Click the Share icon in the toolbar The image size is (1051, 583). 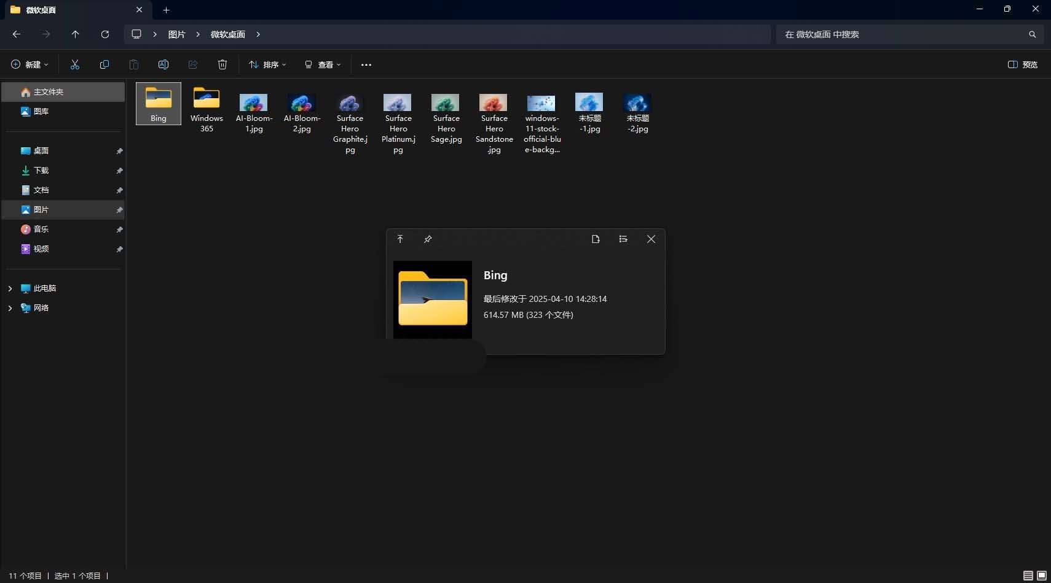[193, 64]
